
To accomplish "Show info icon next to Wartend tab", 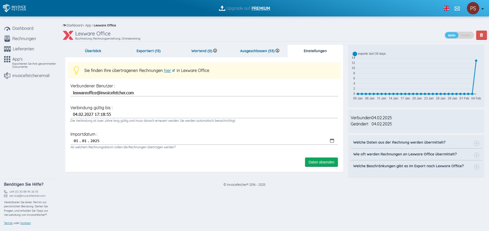I will point(215,51).
